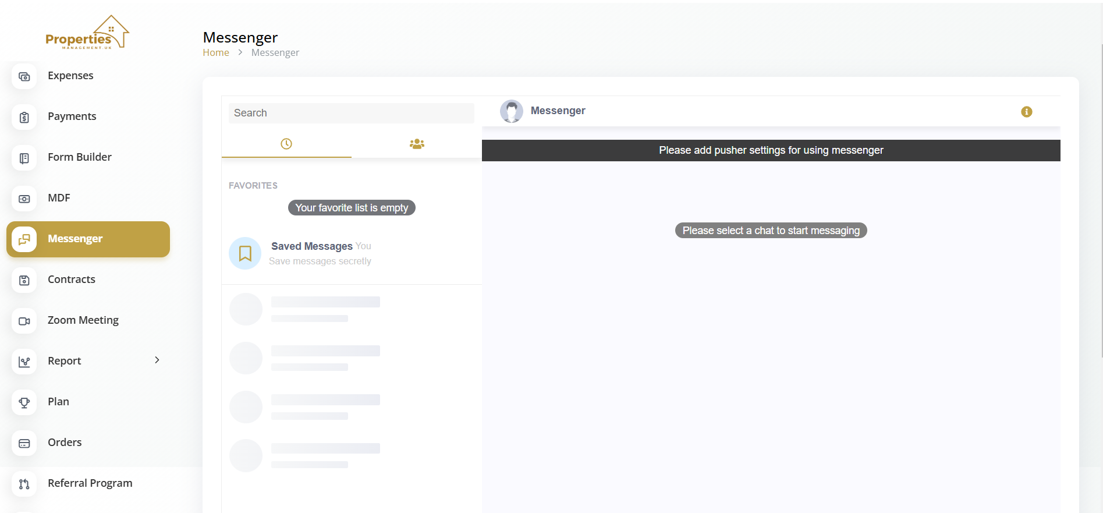Viewport: 1103px width, 513px height.
Task: Click the Saved Messages bookmark avatar
Action: pos(245,253)
